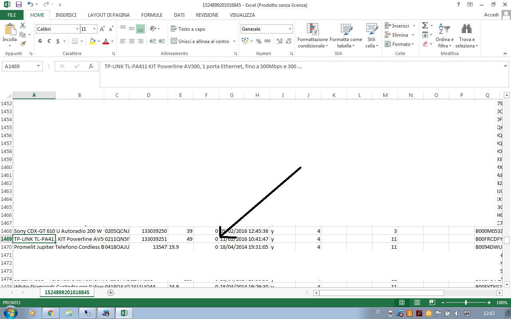Open the font size dropdown
Image resolution: width=511 pixels, height=319 pixels.
tap(95, 29)
